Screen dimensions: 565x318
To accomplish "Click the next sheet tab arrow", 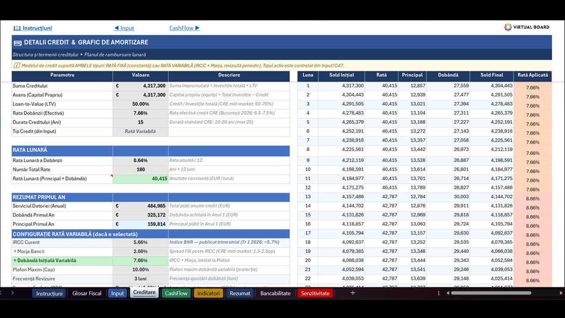I will point(12,293).
